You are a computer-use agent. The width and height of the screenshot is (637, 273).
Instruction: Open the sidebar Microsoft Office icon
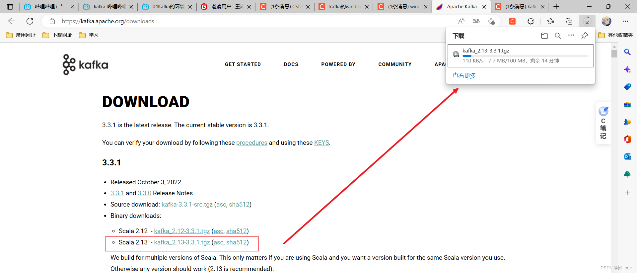(x=627, y=139)
